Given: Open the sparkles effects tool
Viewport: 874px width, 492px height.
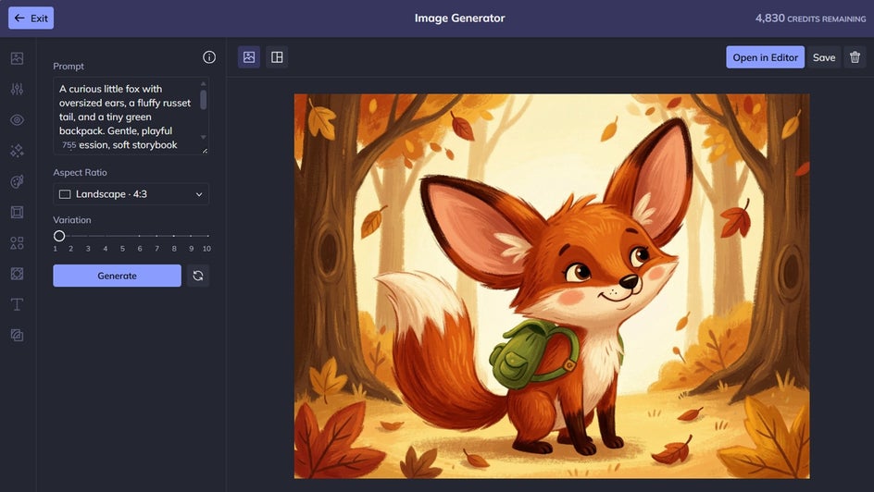Looking at the screenshot, I should (18, 151).
